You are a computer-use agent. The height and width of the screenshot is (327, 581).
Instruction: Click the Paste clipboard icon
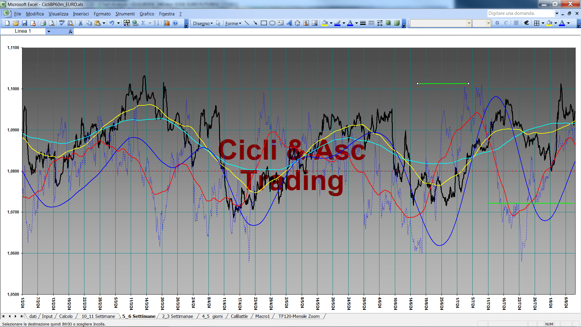(x=97, y=23)
